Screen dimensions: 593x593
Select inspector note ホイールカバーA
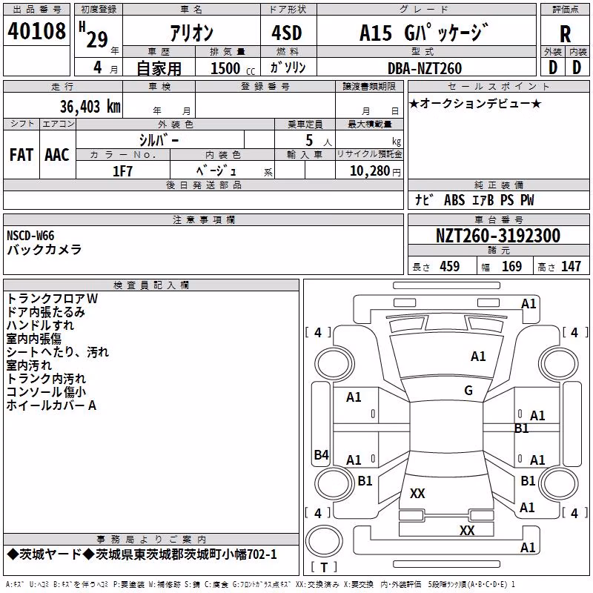tap(51, 405)
